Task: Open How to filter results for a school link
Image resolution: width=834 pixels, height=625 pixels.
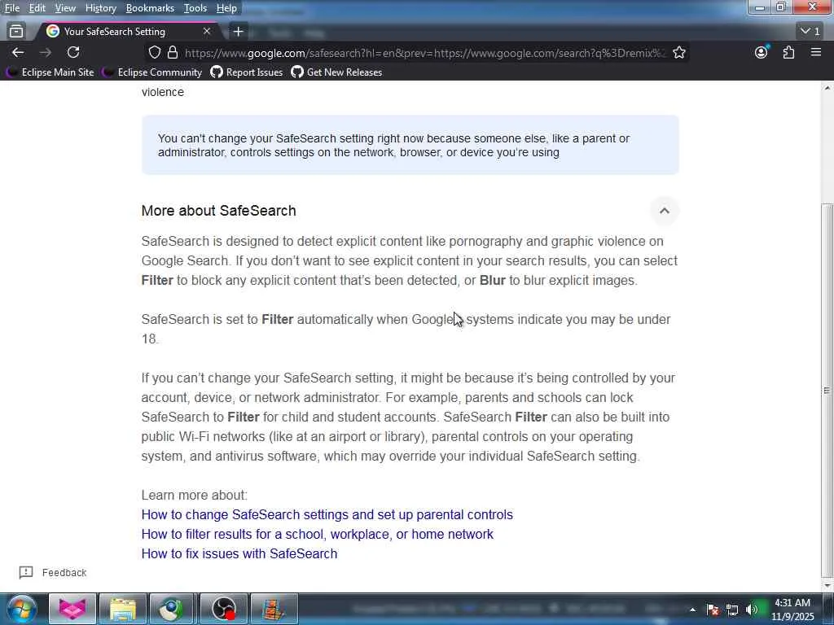Action: (317, 534)
